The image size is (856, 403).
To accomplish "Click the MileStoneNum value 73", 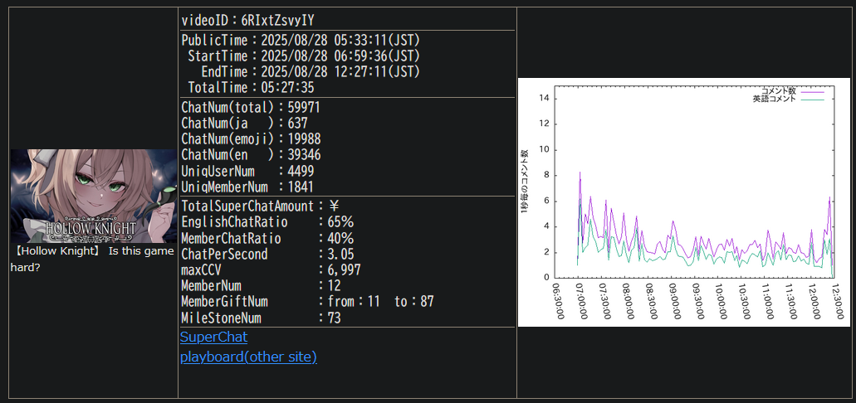I will (x=335, y=318).
